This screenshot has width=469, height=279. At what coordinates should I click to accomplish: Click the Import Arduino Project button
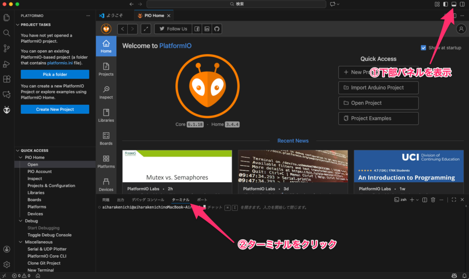click(378, 88)
